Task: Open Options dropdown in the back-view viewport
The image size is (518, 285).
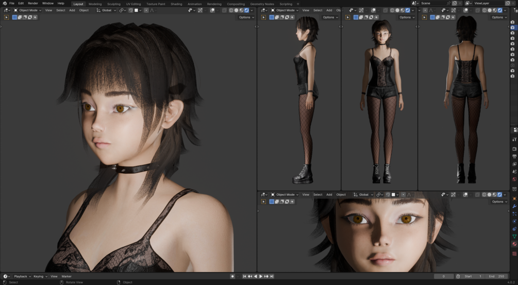Action: coord(499,17)
